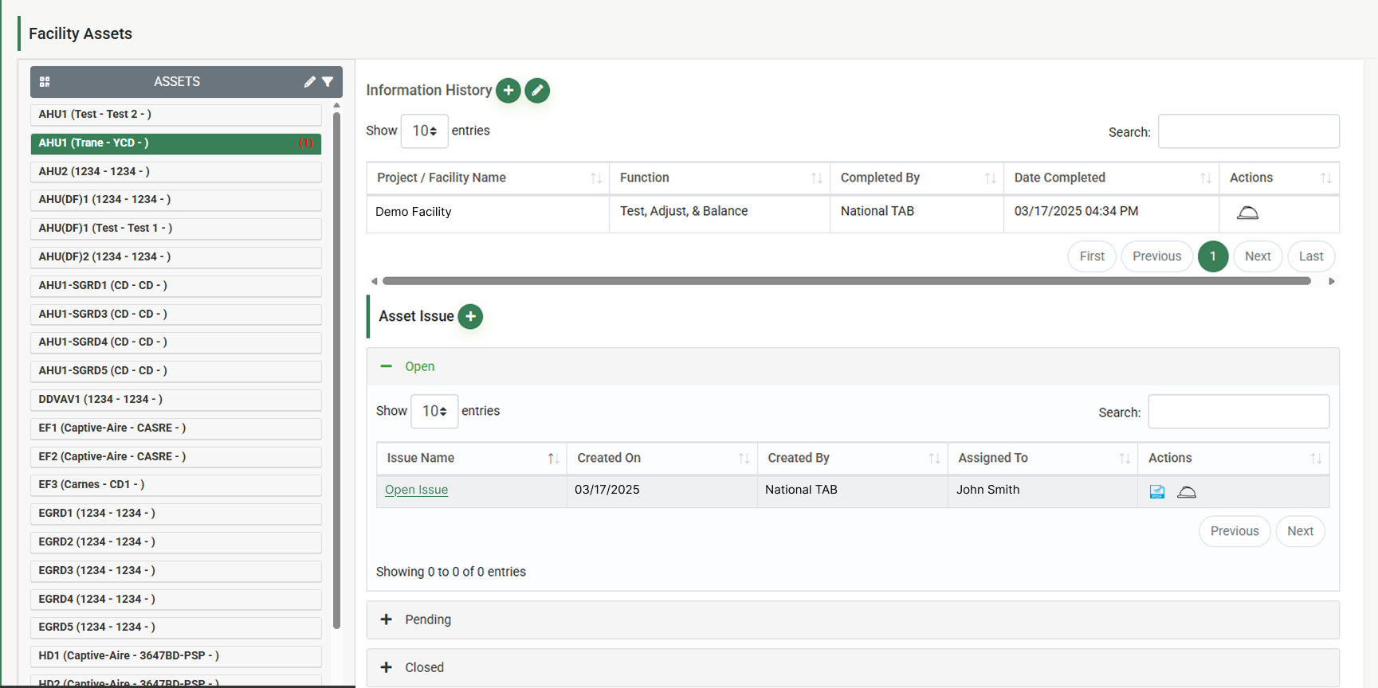Click the pencil edit icon in Assets header
This screenshot has height=688, width=1378.
[x=310, y=82]
